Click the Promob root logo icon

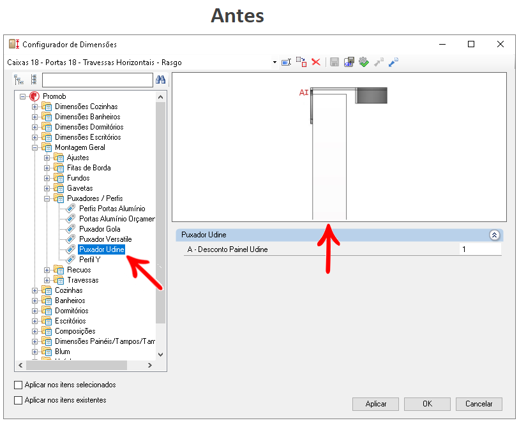pos(34,96)
